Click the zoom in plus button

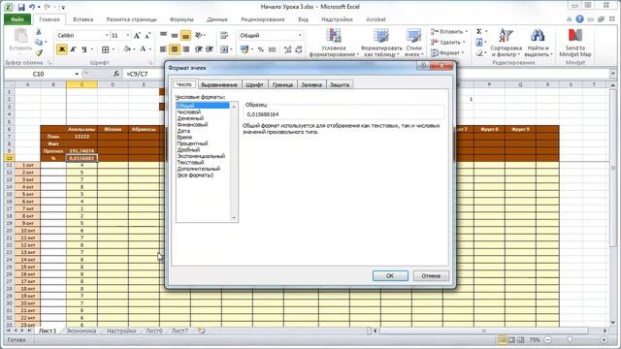tap(604, 339)
